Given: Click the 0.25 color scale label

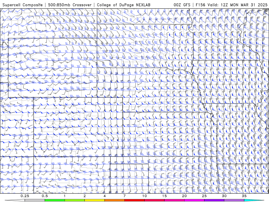Looking at the screenshot, I should [x=25, y=196].
